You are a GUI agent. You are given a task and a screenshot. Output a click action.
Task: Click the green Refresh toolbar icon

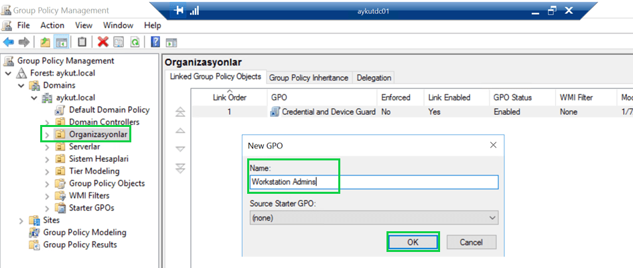(x=135, y=42)
